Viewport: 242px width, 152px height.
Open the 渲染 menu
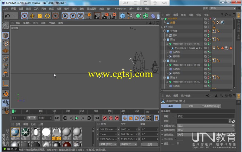click(74, 8)
